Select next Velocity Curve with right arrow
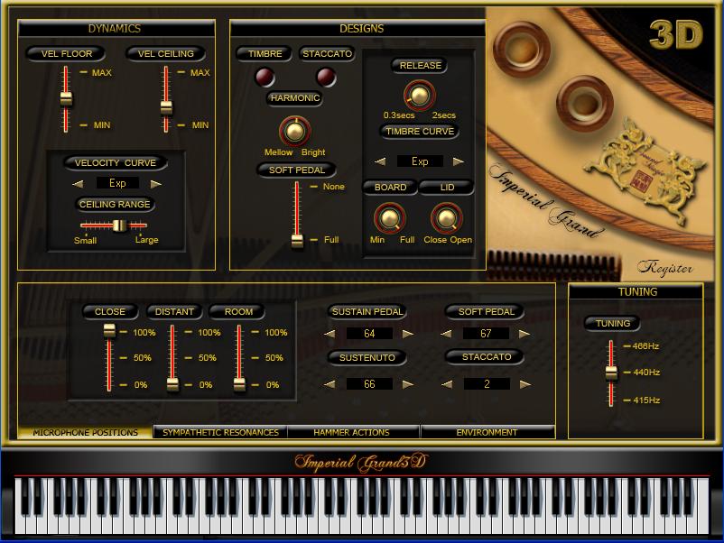The height and width of the screenshot is (543, 724). click(x=156, y=184)
